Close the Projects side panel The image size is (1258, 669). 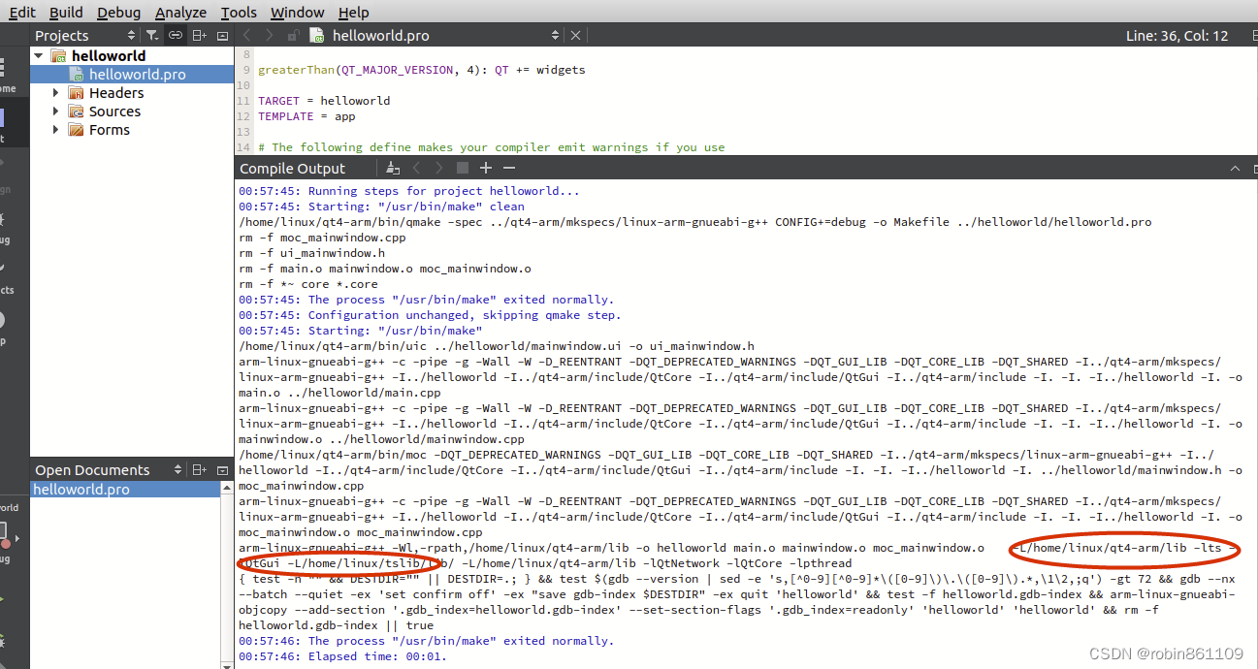(x=222, y=35)
